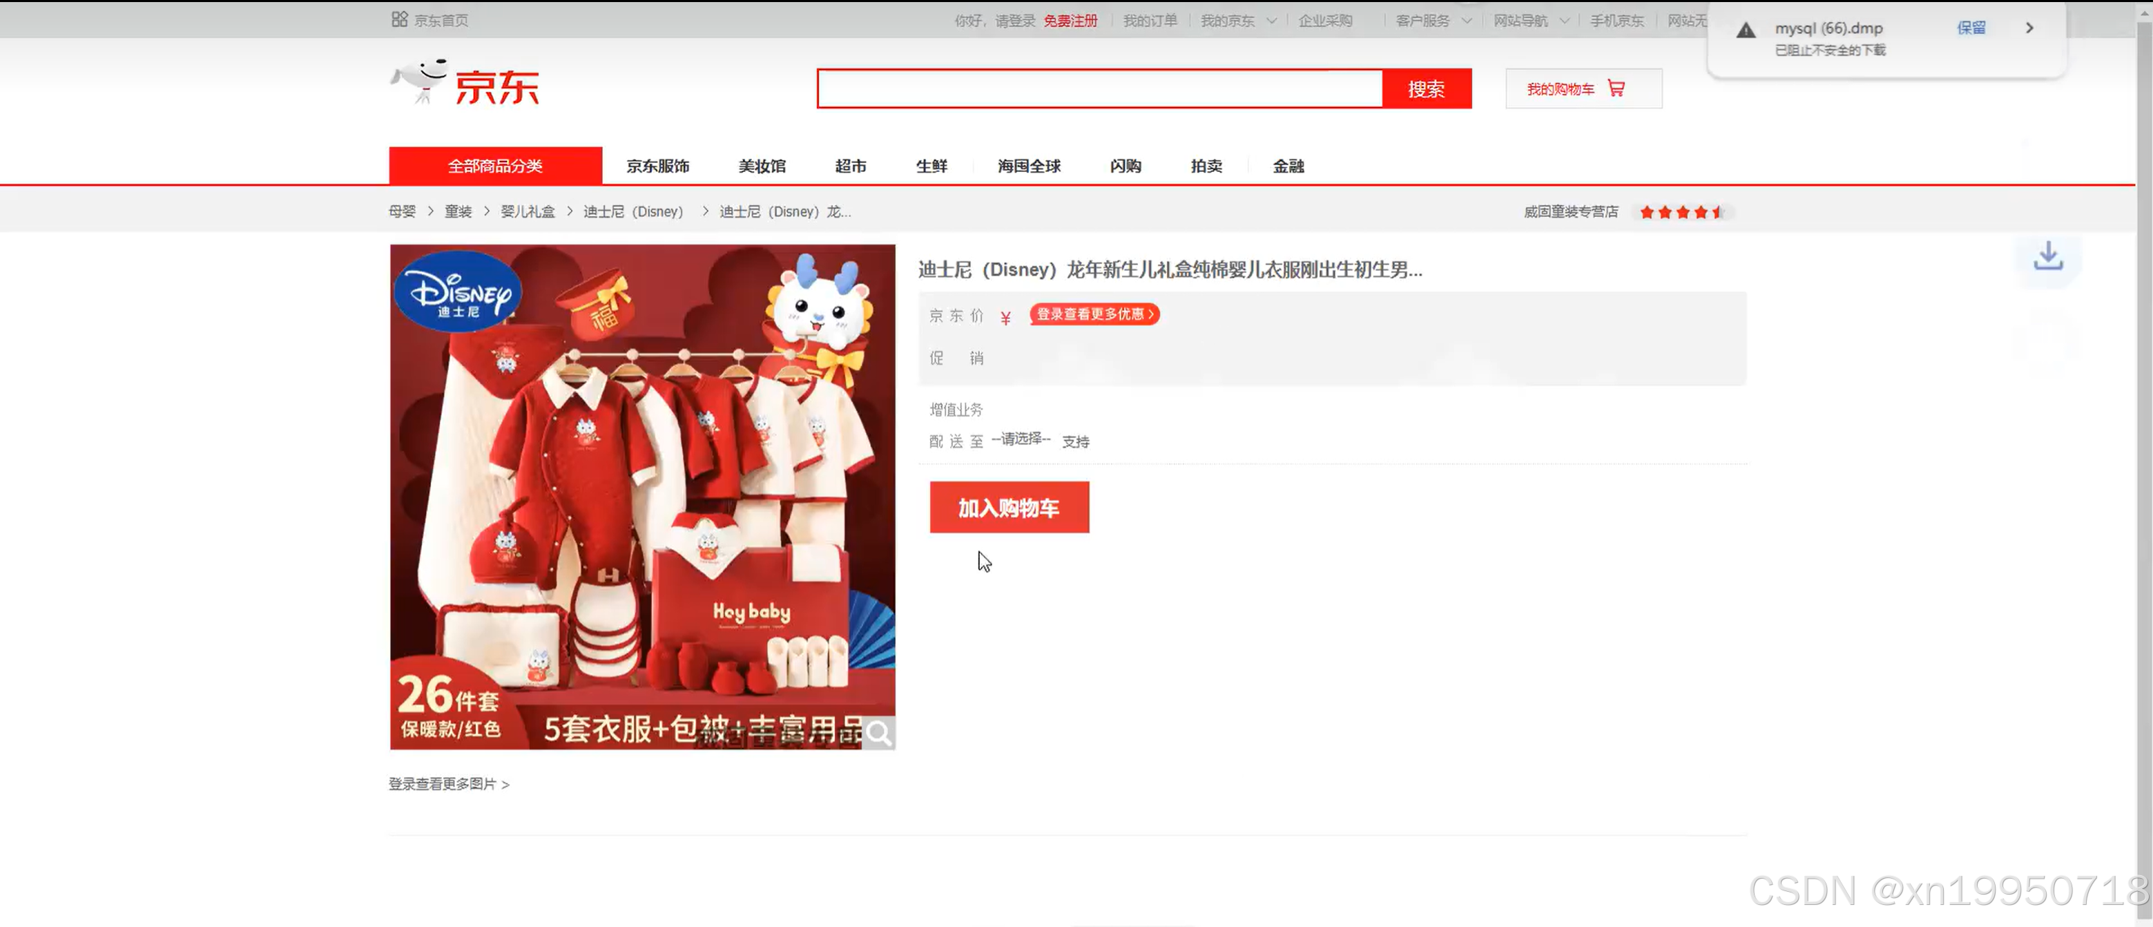
Task: Open 威固童装专营店 store link
Action: pyautogui.click(x=1570, y=211)
